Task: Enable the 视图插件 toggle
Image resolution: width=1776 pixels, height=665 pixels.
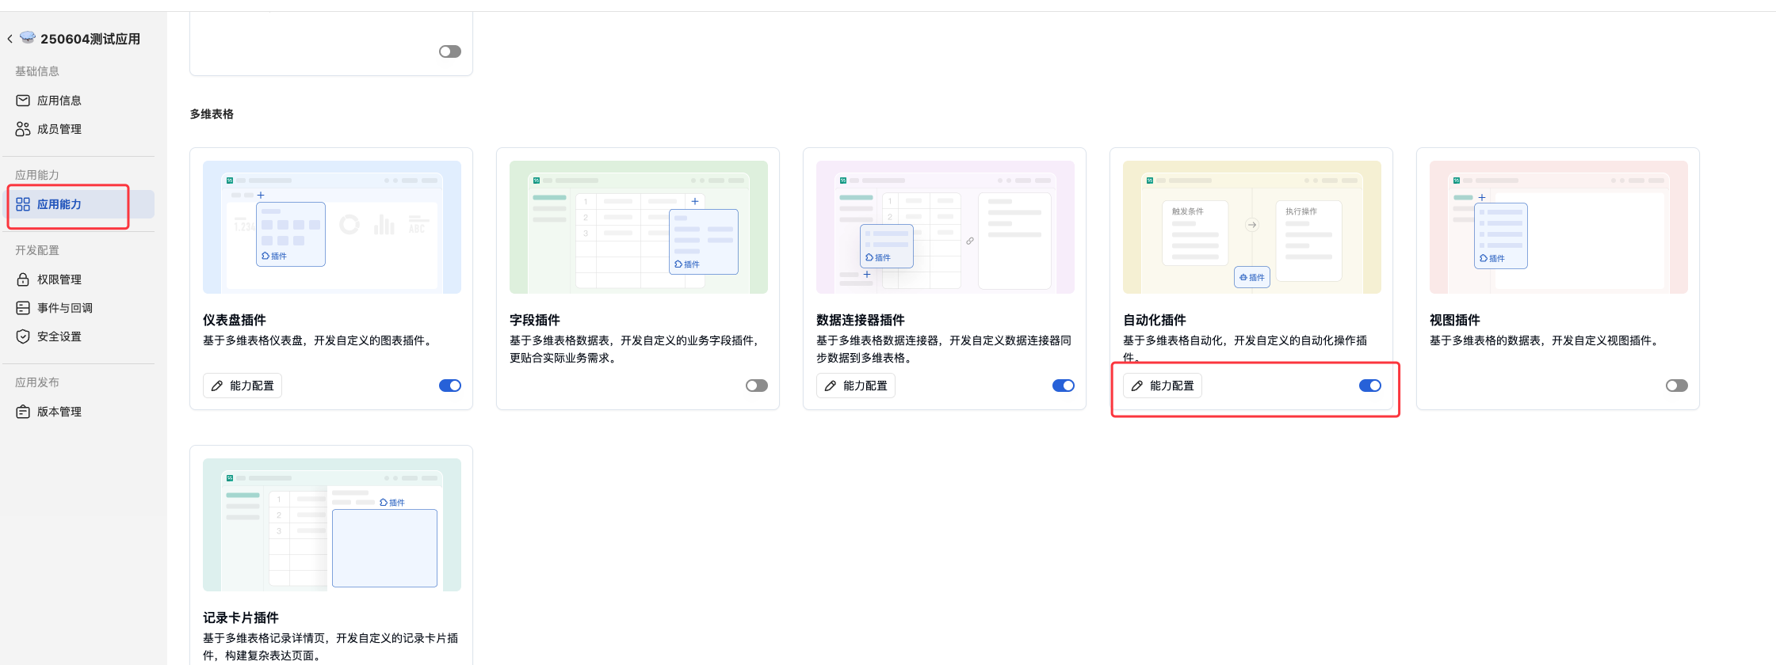Action: (1676, 386)
